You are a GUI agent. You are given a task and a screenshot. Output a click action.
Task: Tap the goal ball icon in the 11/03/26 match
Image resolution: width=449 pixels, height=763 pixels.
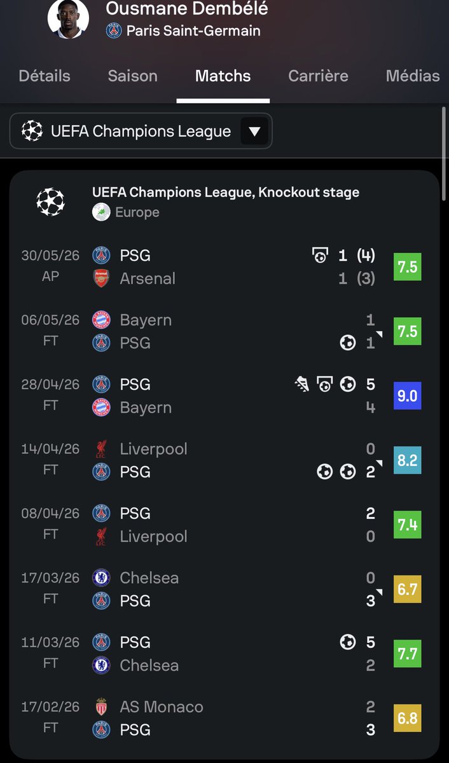347,642
